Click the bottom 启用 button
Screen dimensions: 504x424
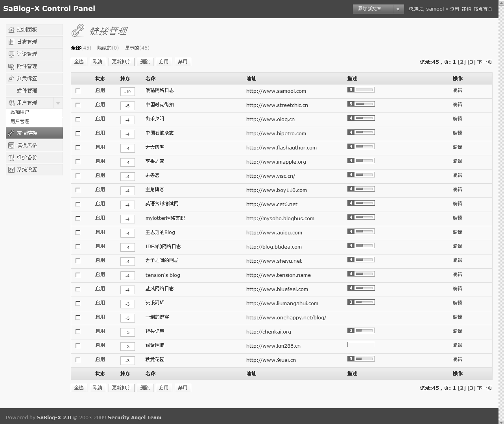[164, 388]
